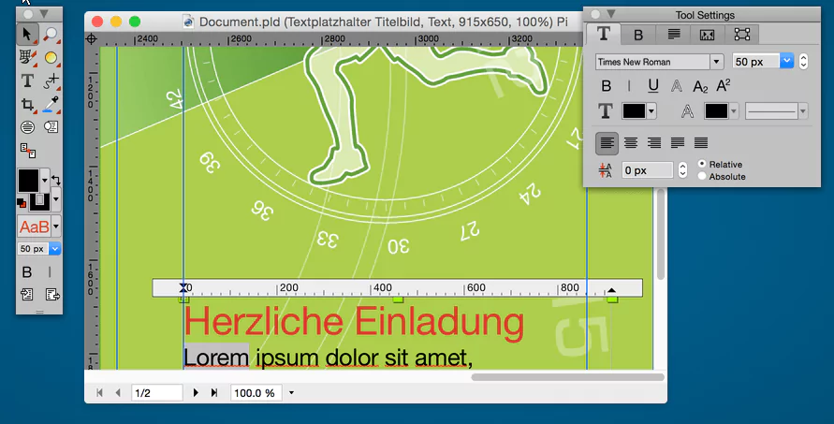Justify the text with the rightmost alignment icon

tap(700, 142)
